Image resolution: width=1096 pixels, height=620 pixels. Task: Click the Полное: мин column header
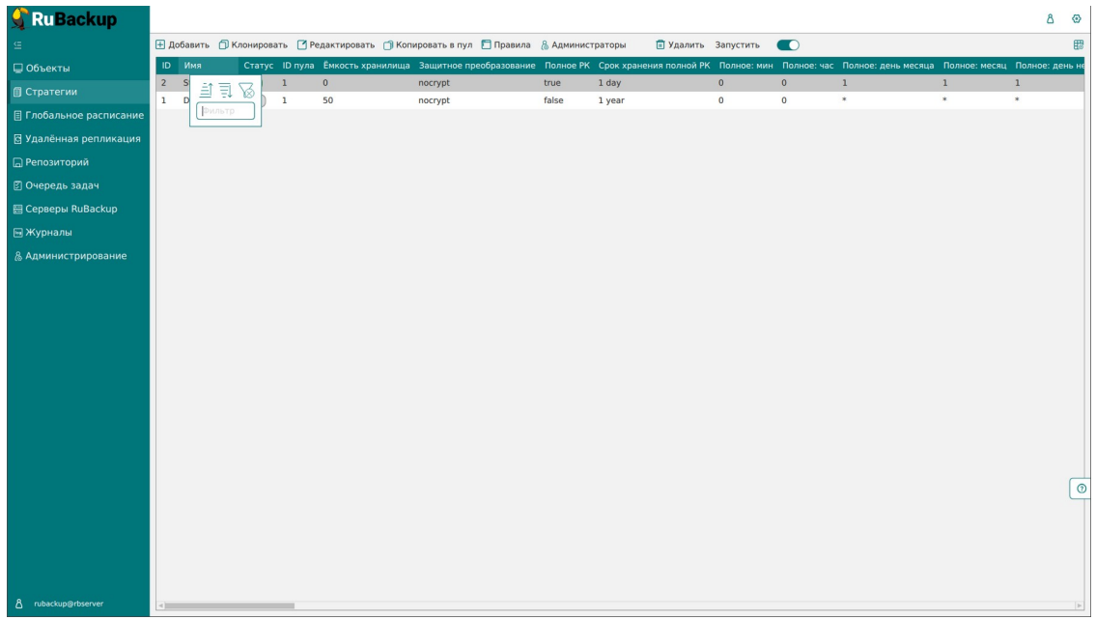[x=745, y=66]
